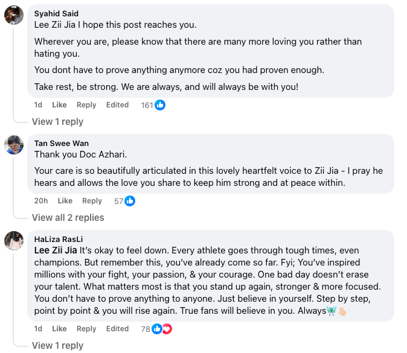Reply to HaLiza RasLi's comment

click(x=86, y=329)
